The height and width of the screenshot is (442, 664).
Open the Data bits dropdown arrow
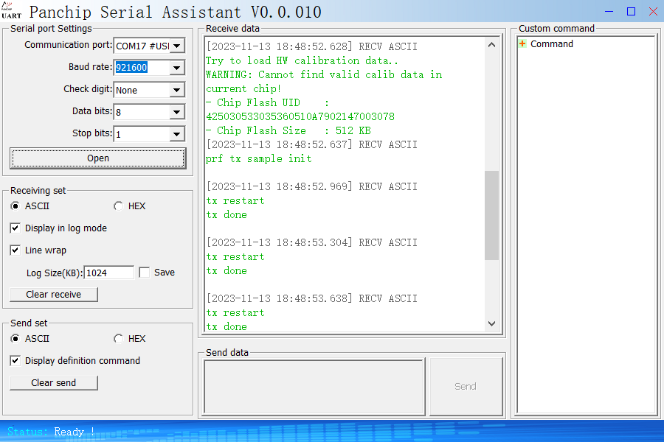coord(177,112)
